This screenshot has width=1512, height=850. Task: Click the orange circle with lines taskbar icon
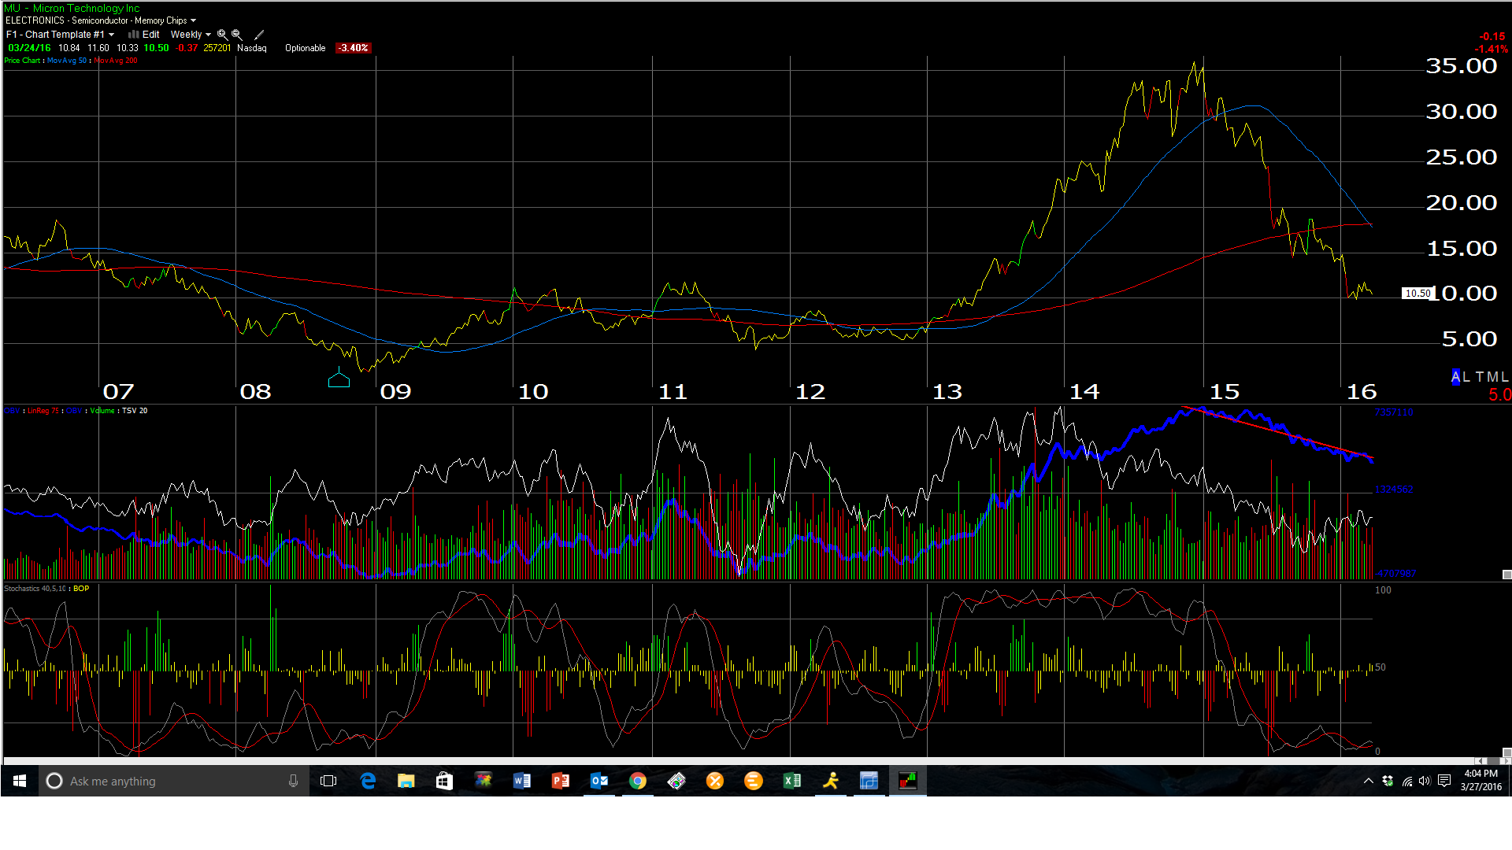754,781
